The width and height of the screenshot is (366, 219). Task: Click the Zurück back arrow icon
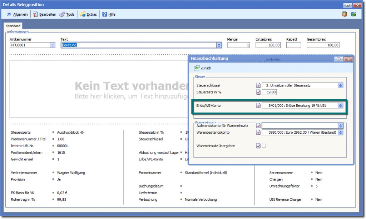click(197, 68)
